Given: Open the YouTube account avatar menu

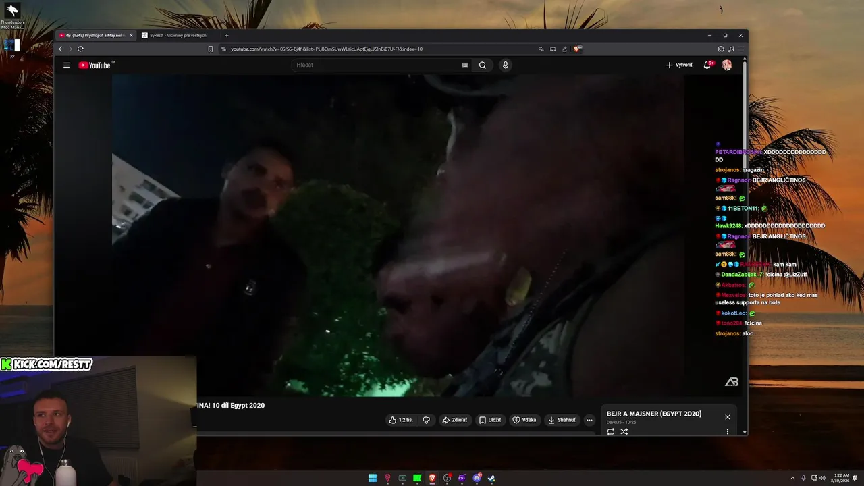Looking at the screenshot, I should tap(727, 65).
